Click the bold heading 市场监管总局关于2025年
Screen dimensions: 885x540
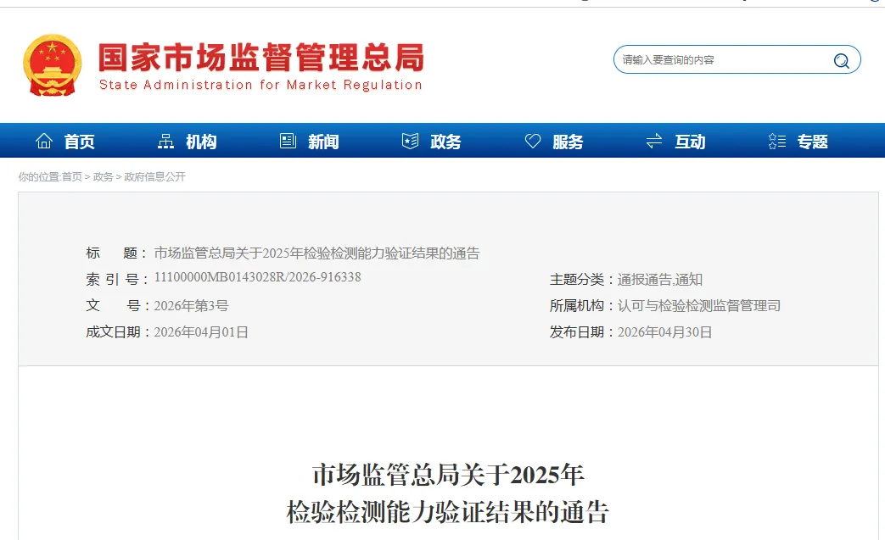[x=448, y=475]
